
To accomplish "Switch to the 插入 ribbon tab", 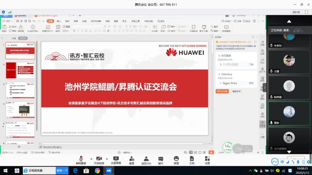I will point(59,21).
